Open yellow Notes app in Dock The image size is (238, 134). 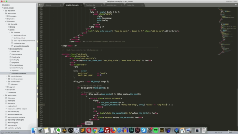coord(46,130)
